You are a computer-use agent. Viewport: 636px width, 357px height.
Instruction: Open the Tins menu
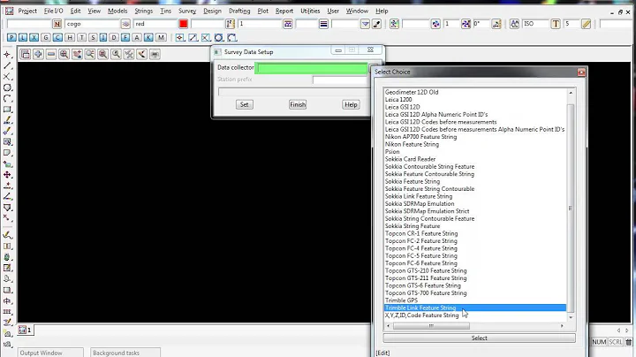coord(165,11)
